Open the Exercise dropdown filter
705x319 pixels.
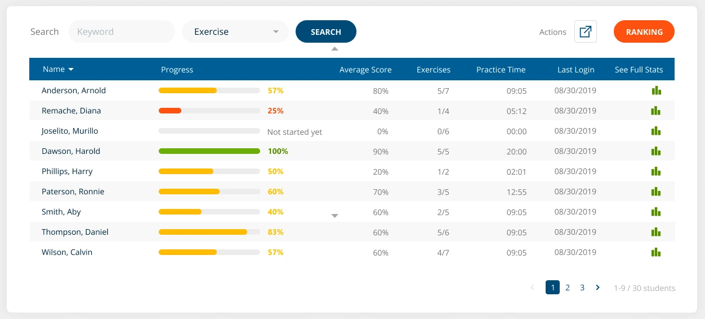pos(235,31)
